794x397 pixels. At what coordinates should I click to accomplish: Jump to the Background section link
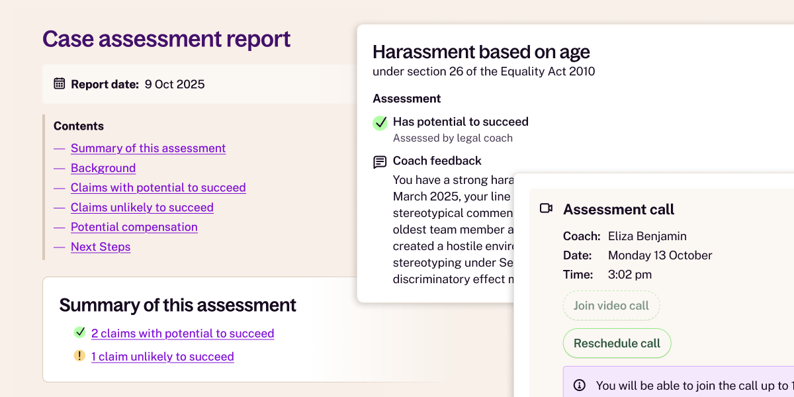tap(103, 168)
